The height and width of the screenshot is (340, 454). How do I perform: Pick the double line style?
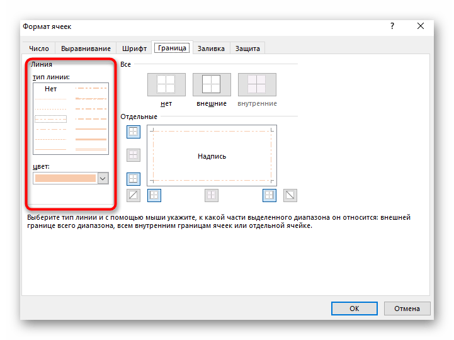[91, 149]
